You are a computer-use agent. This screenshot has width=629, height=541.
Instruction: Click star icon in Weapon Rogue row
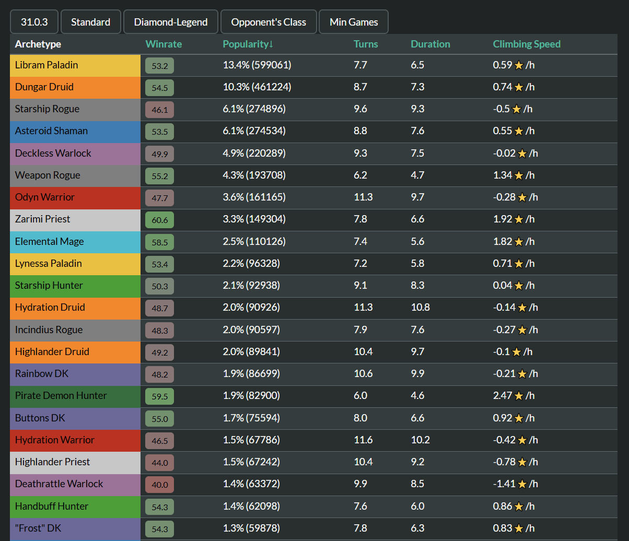[519, 175]
